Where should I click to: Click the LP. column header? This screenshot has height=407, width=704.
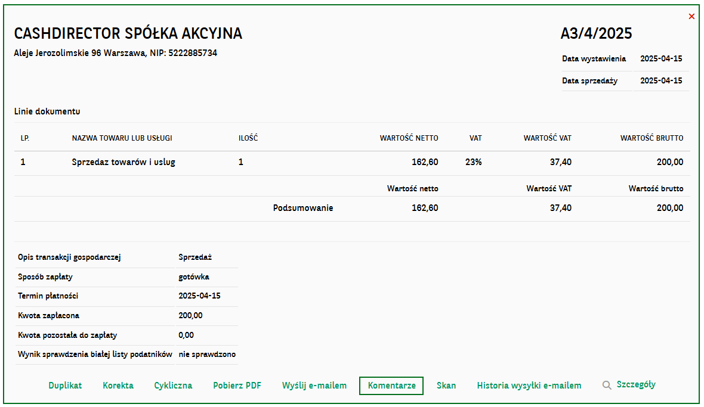24,138
